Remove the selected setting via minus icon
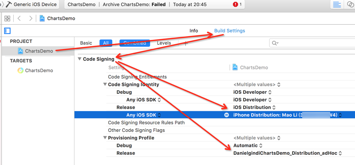This screenshot has height=165, width=355. click(x=226, y=115)
